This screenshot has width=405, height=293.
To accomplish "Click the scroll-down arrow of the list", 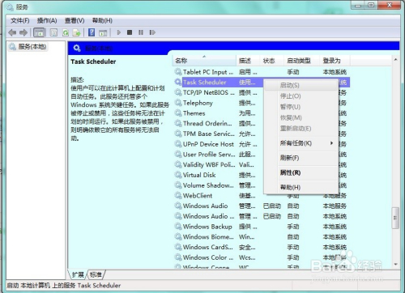I will tap(395, 265).
